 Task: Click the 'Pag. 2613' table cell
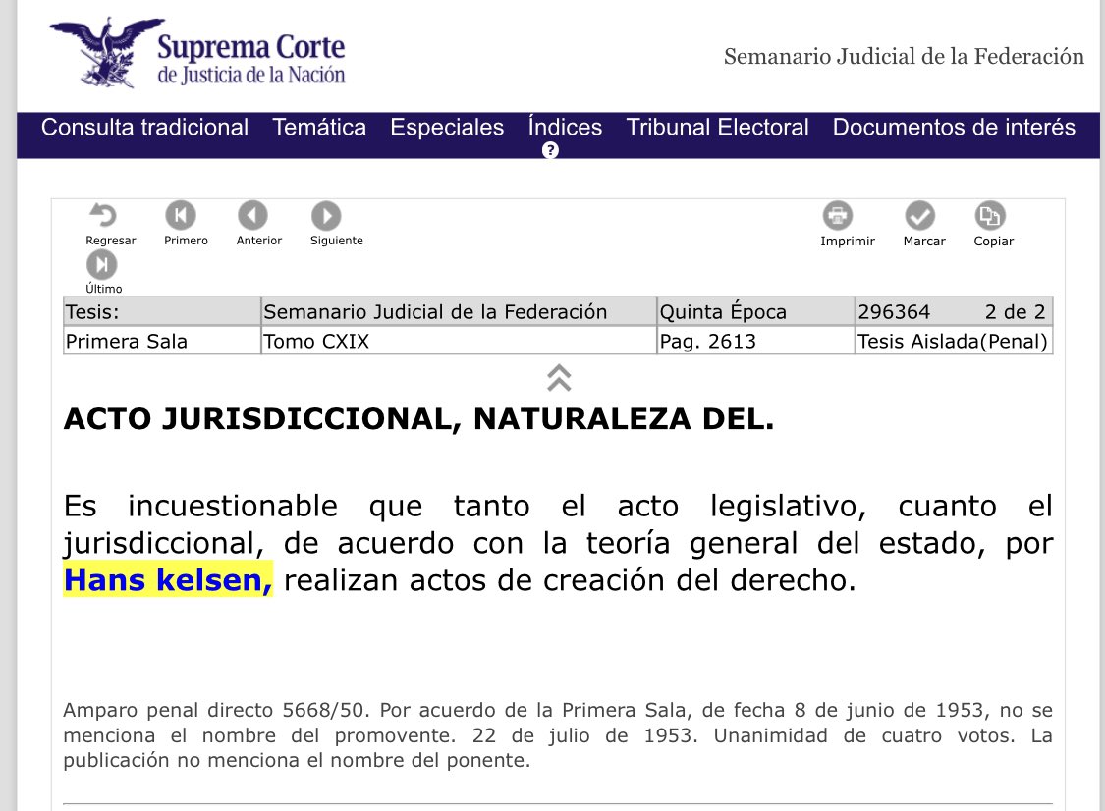coord(755,341)
